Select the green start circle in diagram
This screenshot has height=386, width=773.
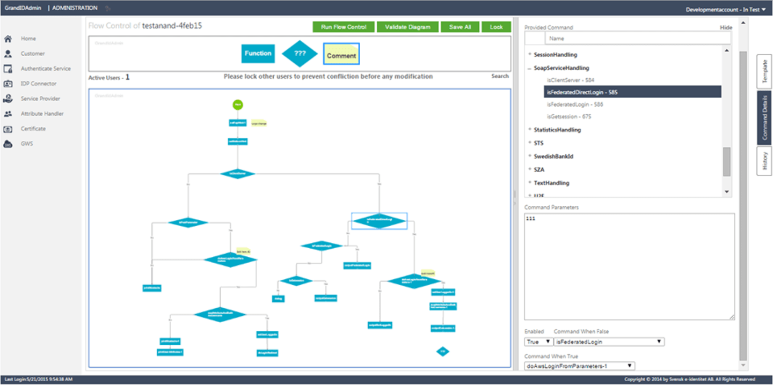(x=238, y=105)
